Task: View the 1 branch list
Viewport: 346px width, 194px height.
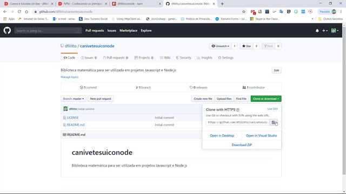Action: pos(143,87)
